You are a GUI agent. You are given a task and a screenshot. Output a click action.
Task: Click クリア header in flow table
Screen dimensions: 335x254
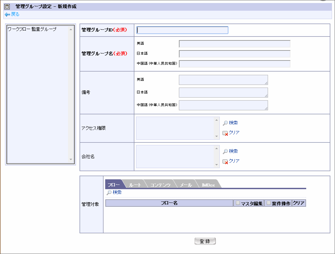pyautogui.click(x=299, y=203)
